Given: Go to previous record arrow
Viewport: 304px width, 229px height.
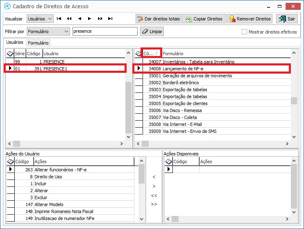Looking at the screenshot, I should [x=79, y=18].
